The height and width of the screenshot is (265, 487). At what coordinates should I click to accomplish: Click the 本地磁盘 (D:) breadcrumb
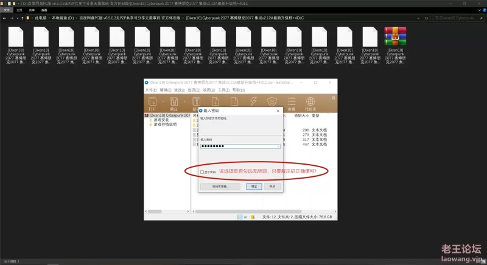click(x=63, y=18)
